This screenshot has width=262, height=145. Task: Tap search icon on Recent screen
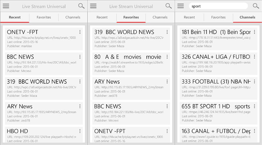click(82, 6)
